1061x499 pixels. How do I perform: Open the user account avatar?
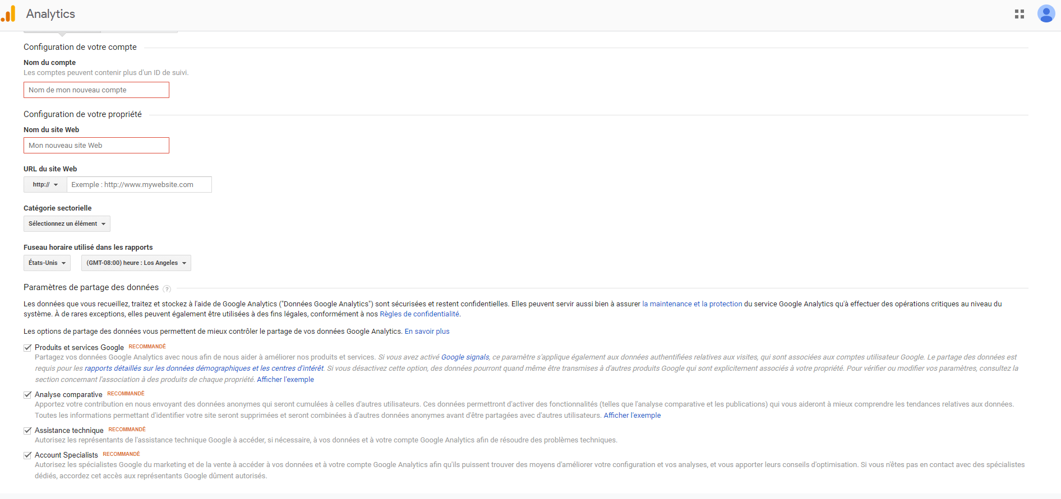point(1046,13)
